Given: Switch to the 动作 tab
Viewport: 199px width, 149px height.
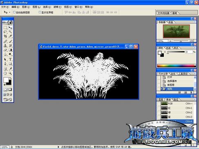Looking at the screenshot, I should (173, 74).
